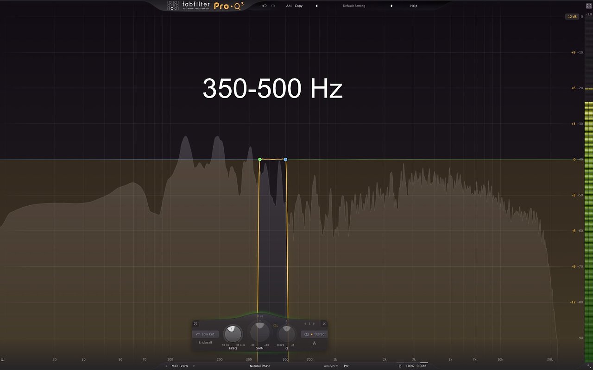The width and height of the screenshot is (593, 370).
Task: Open the Brickwall slope selector
Action: (x=205, y=343)
